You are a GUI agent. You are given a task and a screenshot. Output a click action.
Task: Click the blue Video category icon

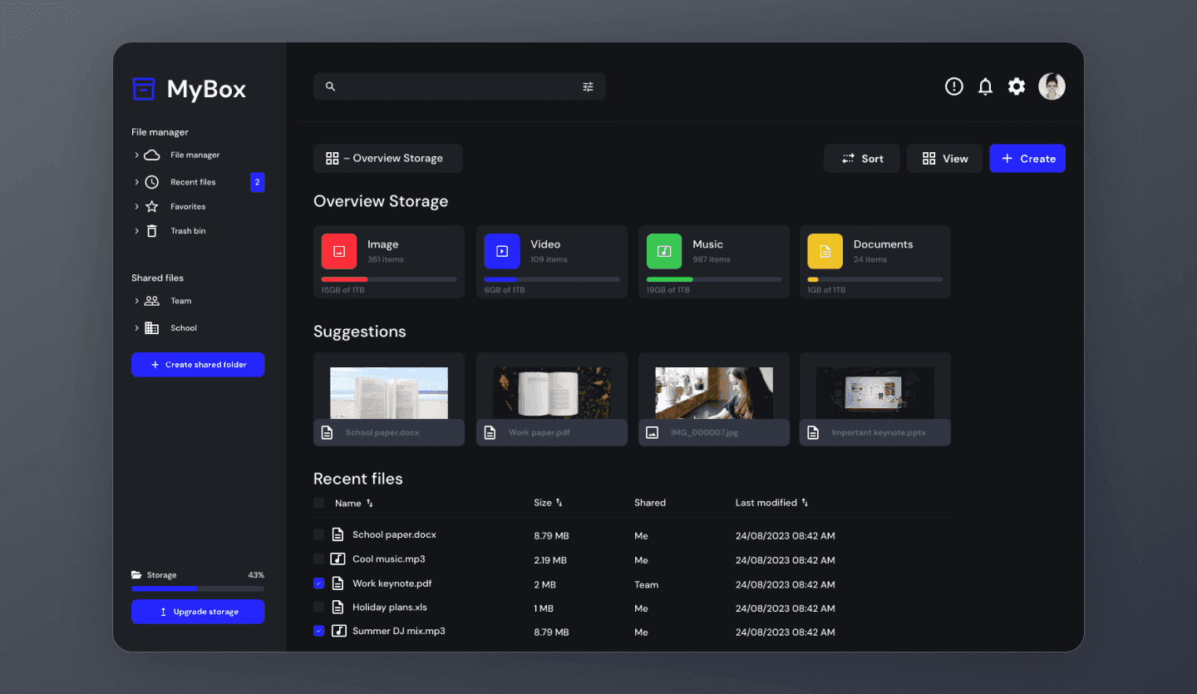coord(502,251)
